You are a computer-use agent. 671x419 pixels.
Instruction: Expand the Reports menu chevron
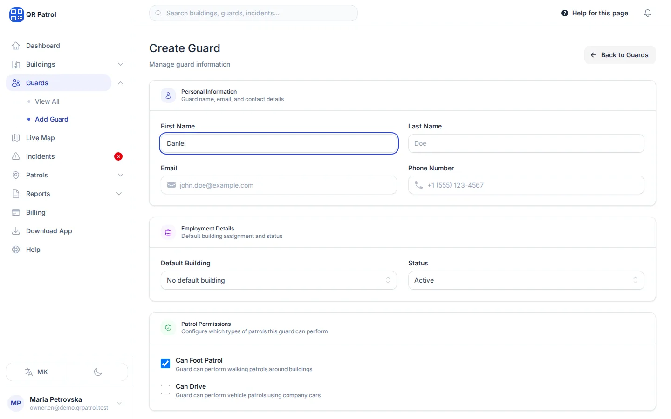[119, 194]
